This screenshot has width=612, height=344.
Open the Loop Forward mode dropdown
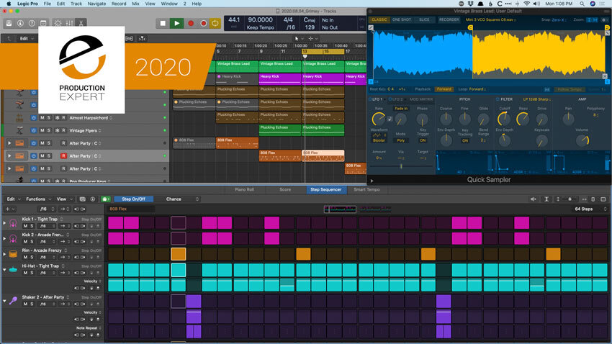(477, 89)
